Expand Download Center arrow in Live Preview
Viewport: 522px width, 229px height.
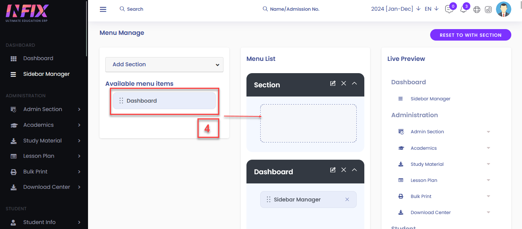point(488,213)
